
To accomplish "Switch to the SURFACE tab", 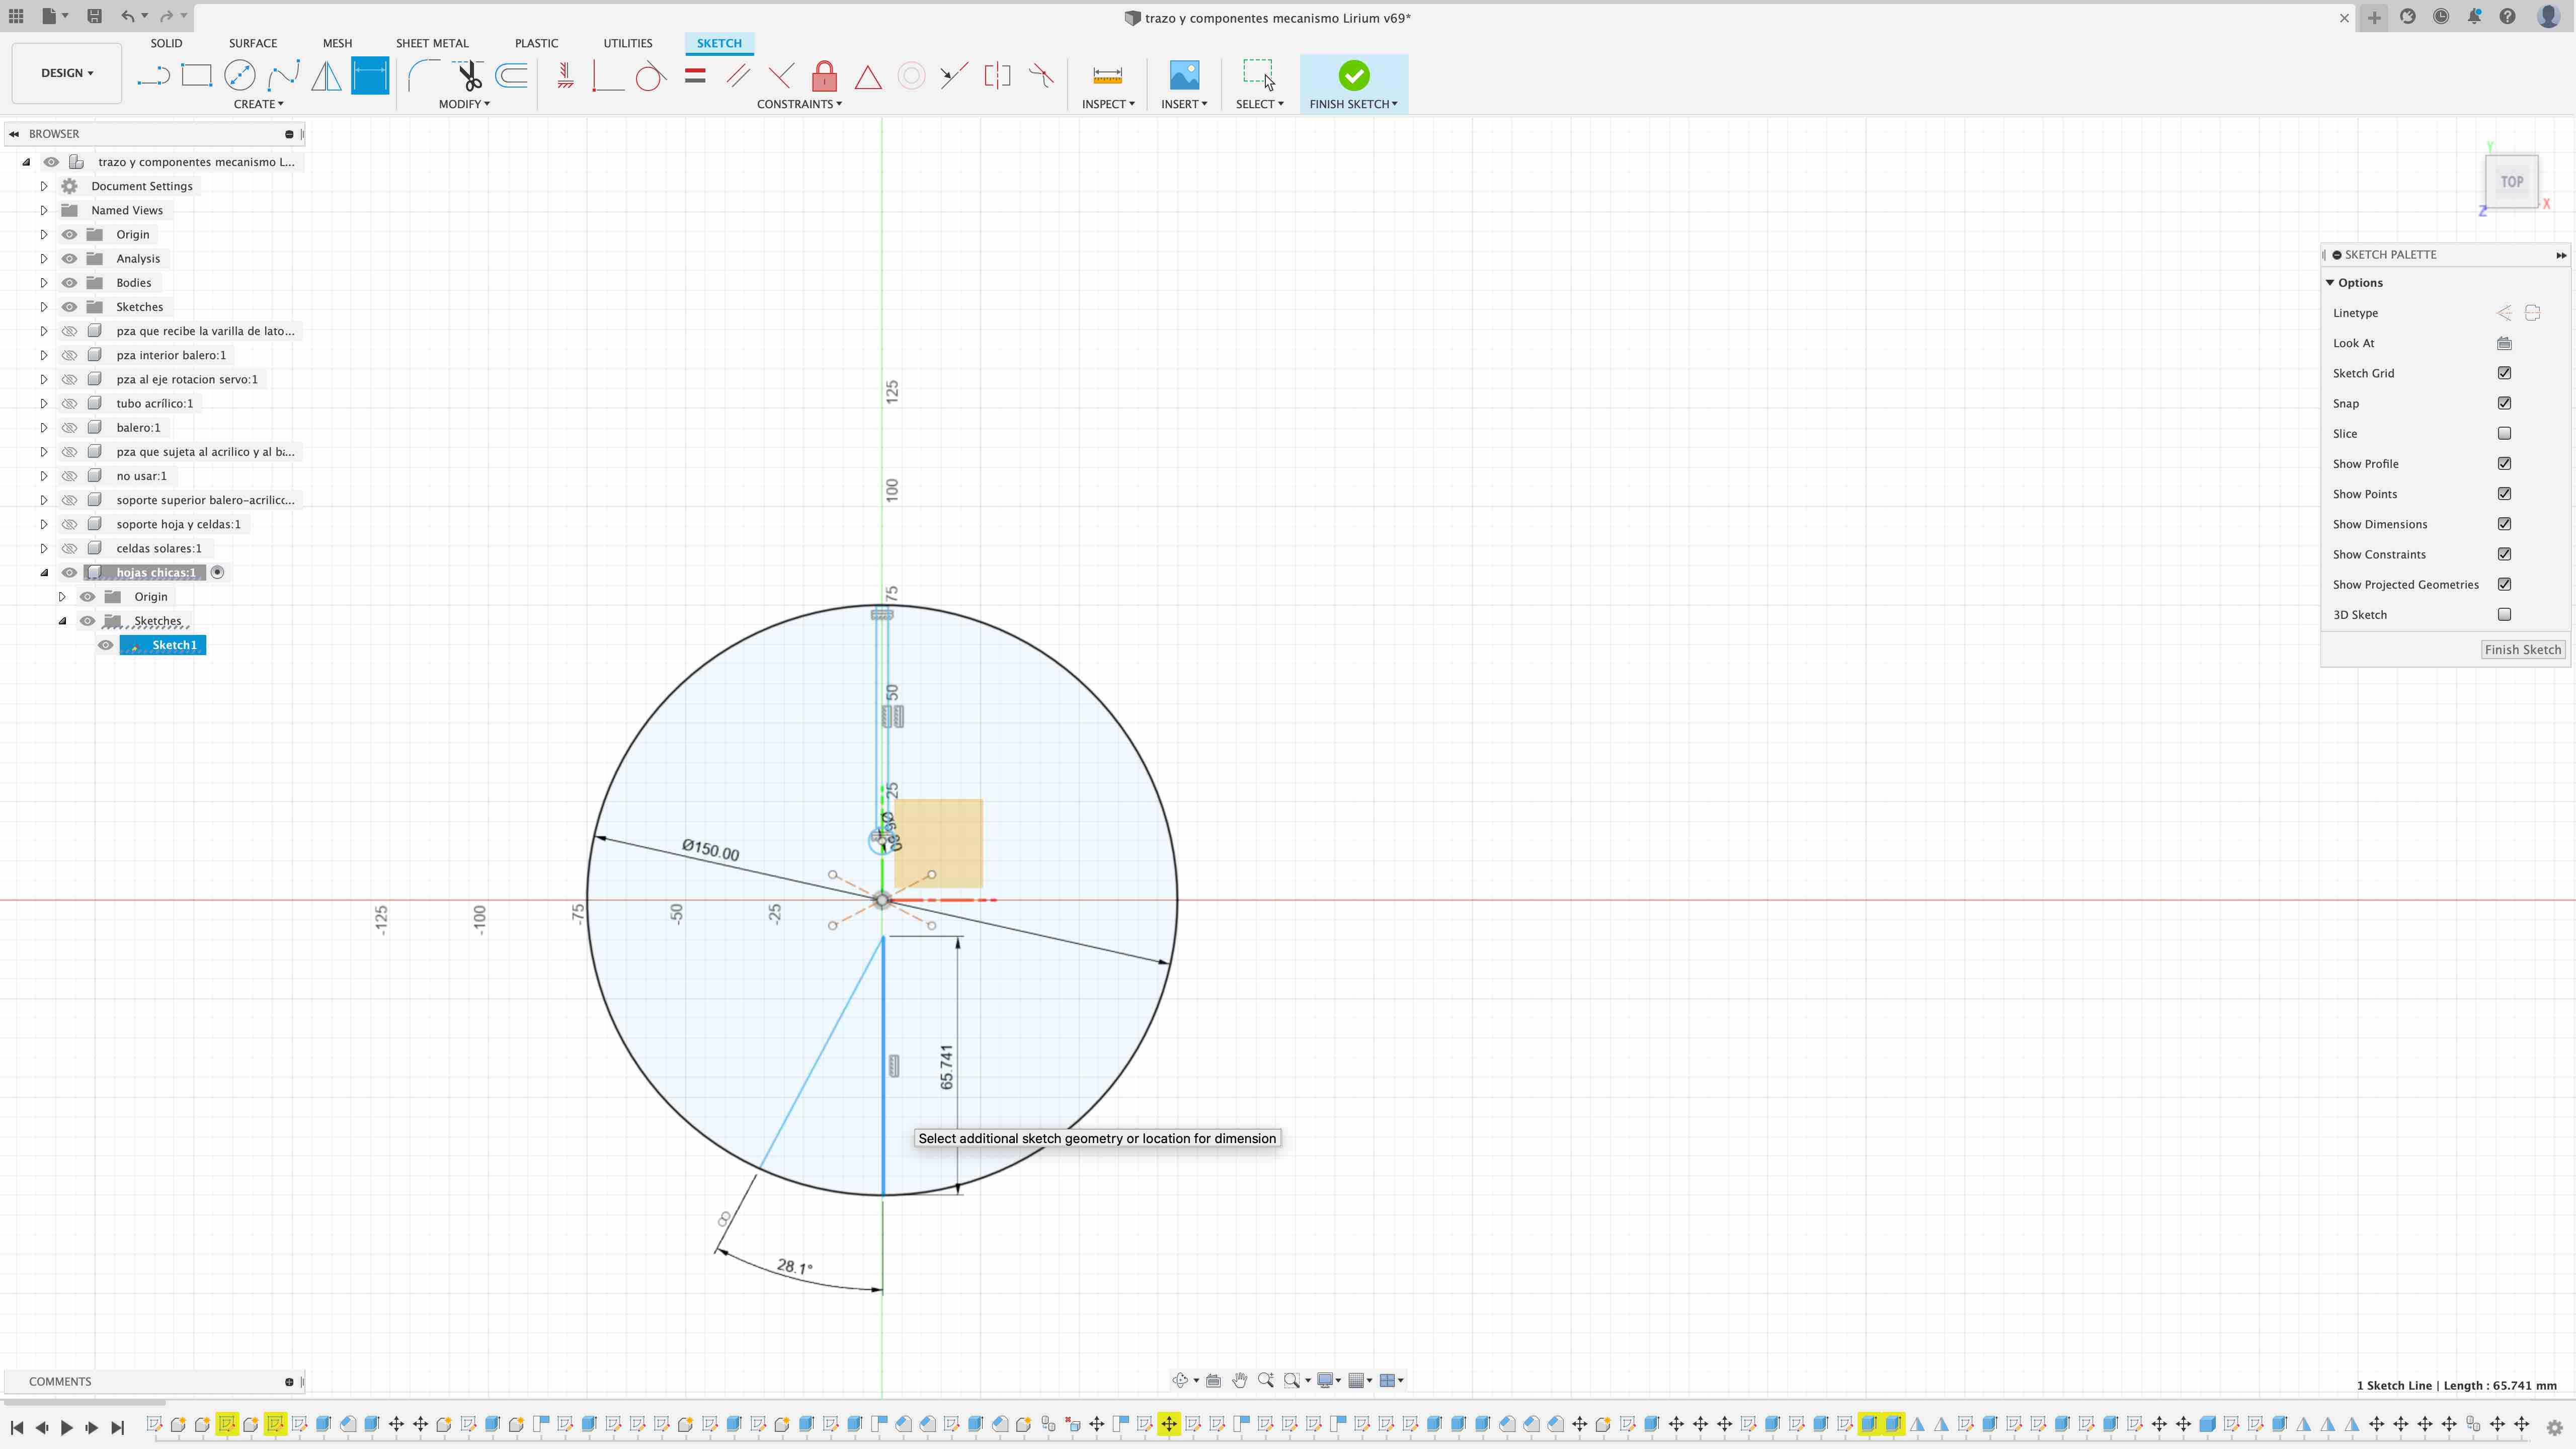I will (x=253, y=43).
